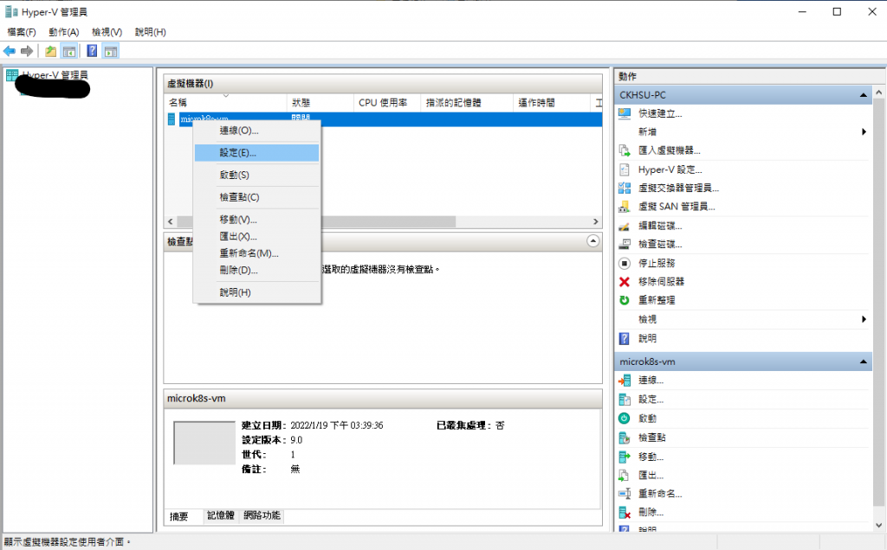Choose 重新命名(M)... from the context menu
887x550 pixels.
256,253
